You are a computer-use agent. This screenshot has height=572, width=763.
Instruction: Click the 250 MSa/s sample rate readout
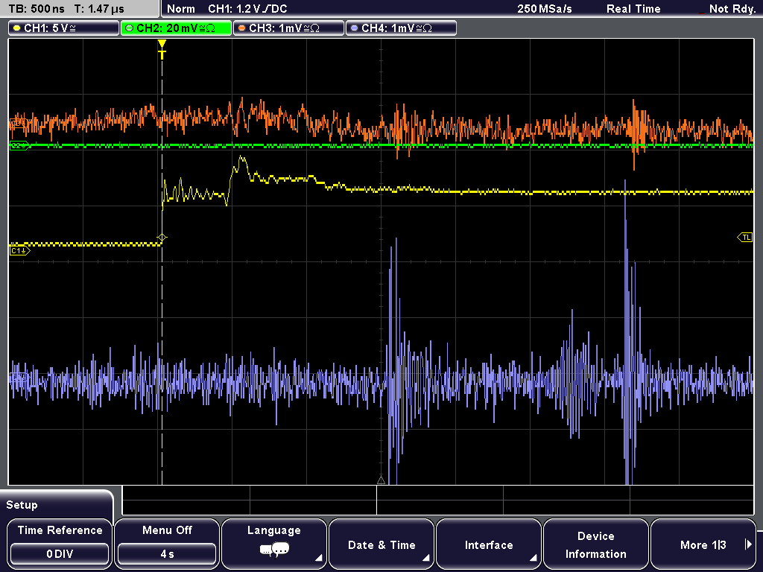(x=545, y=9)
